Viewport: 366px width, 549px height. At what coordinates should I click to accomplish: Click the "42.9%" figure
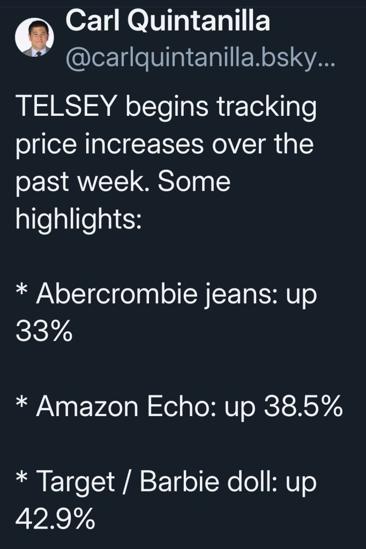click(x=56, y=520)
